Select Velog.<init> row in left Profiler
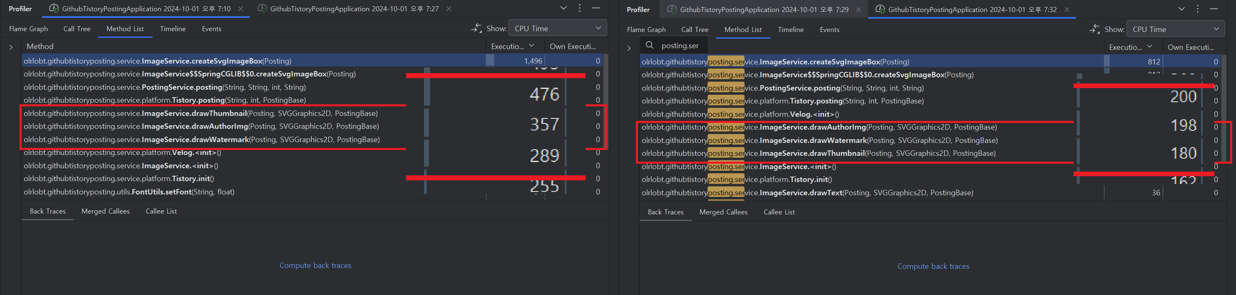This screenshot has height=295, width=1236. [312, 152]
